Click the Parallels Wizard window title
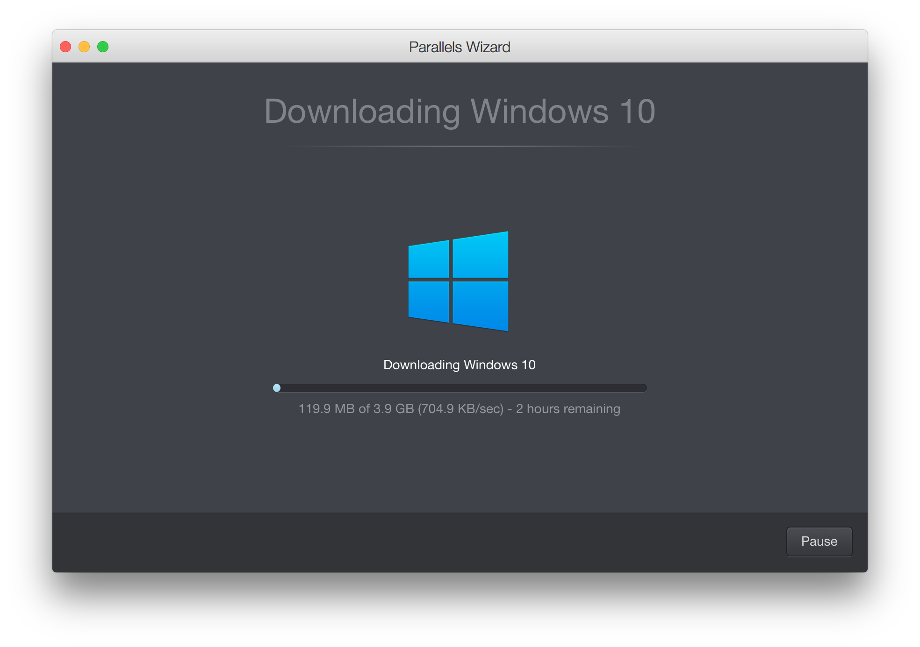The image size is (920, 647). coord(460,47)
